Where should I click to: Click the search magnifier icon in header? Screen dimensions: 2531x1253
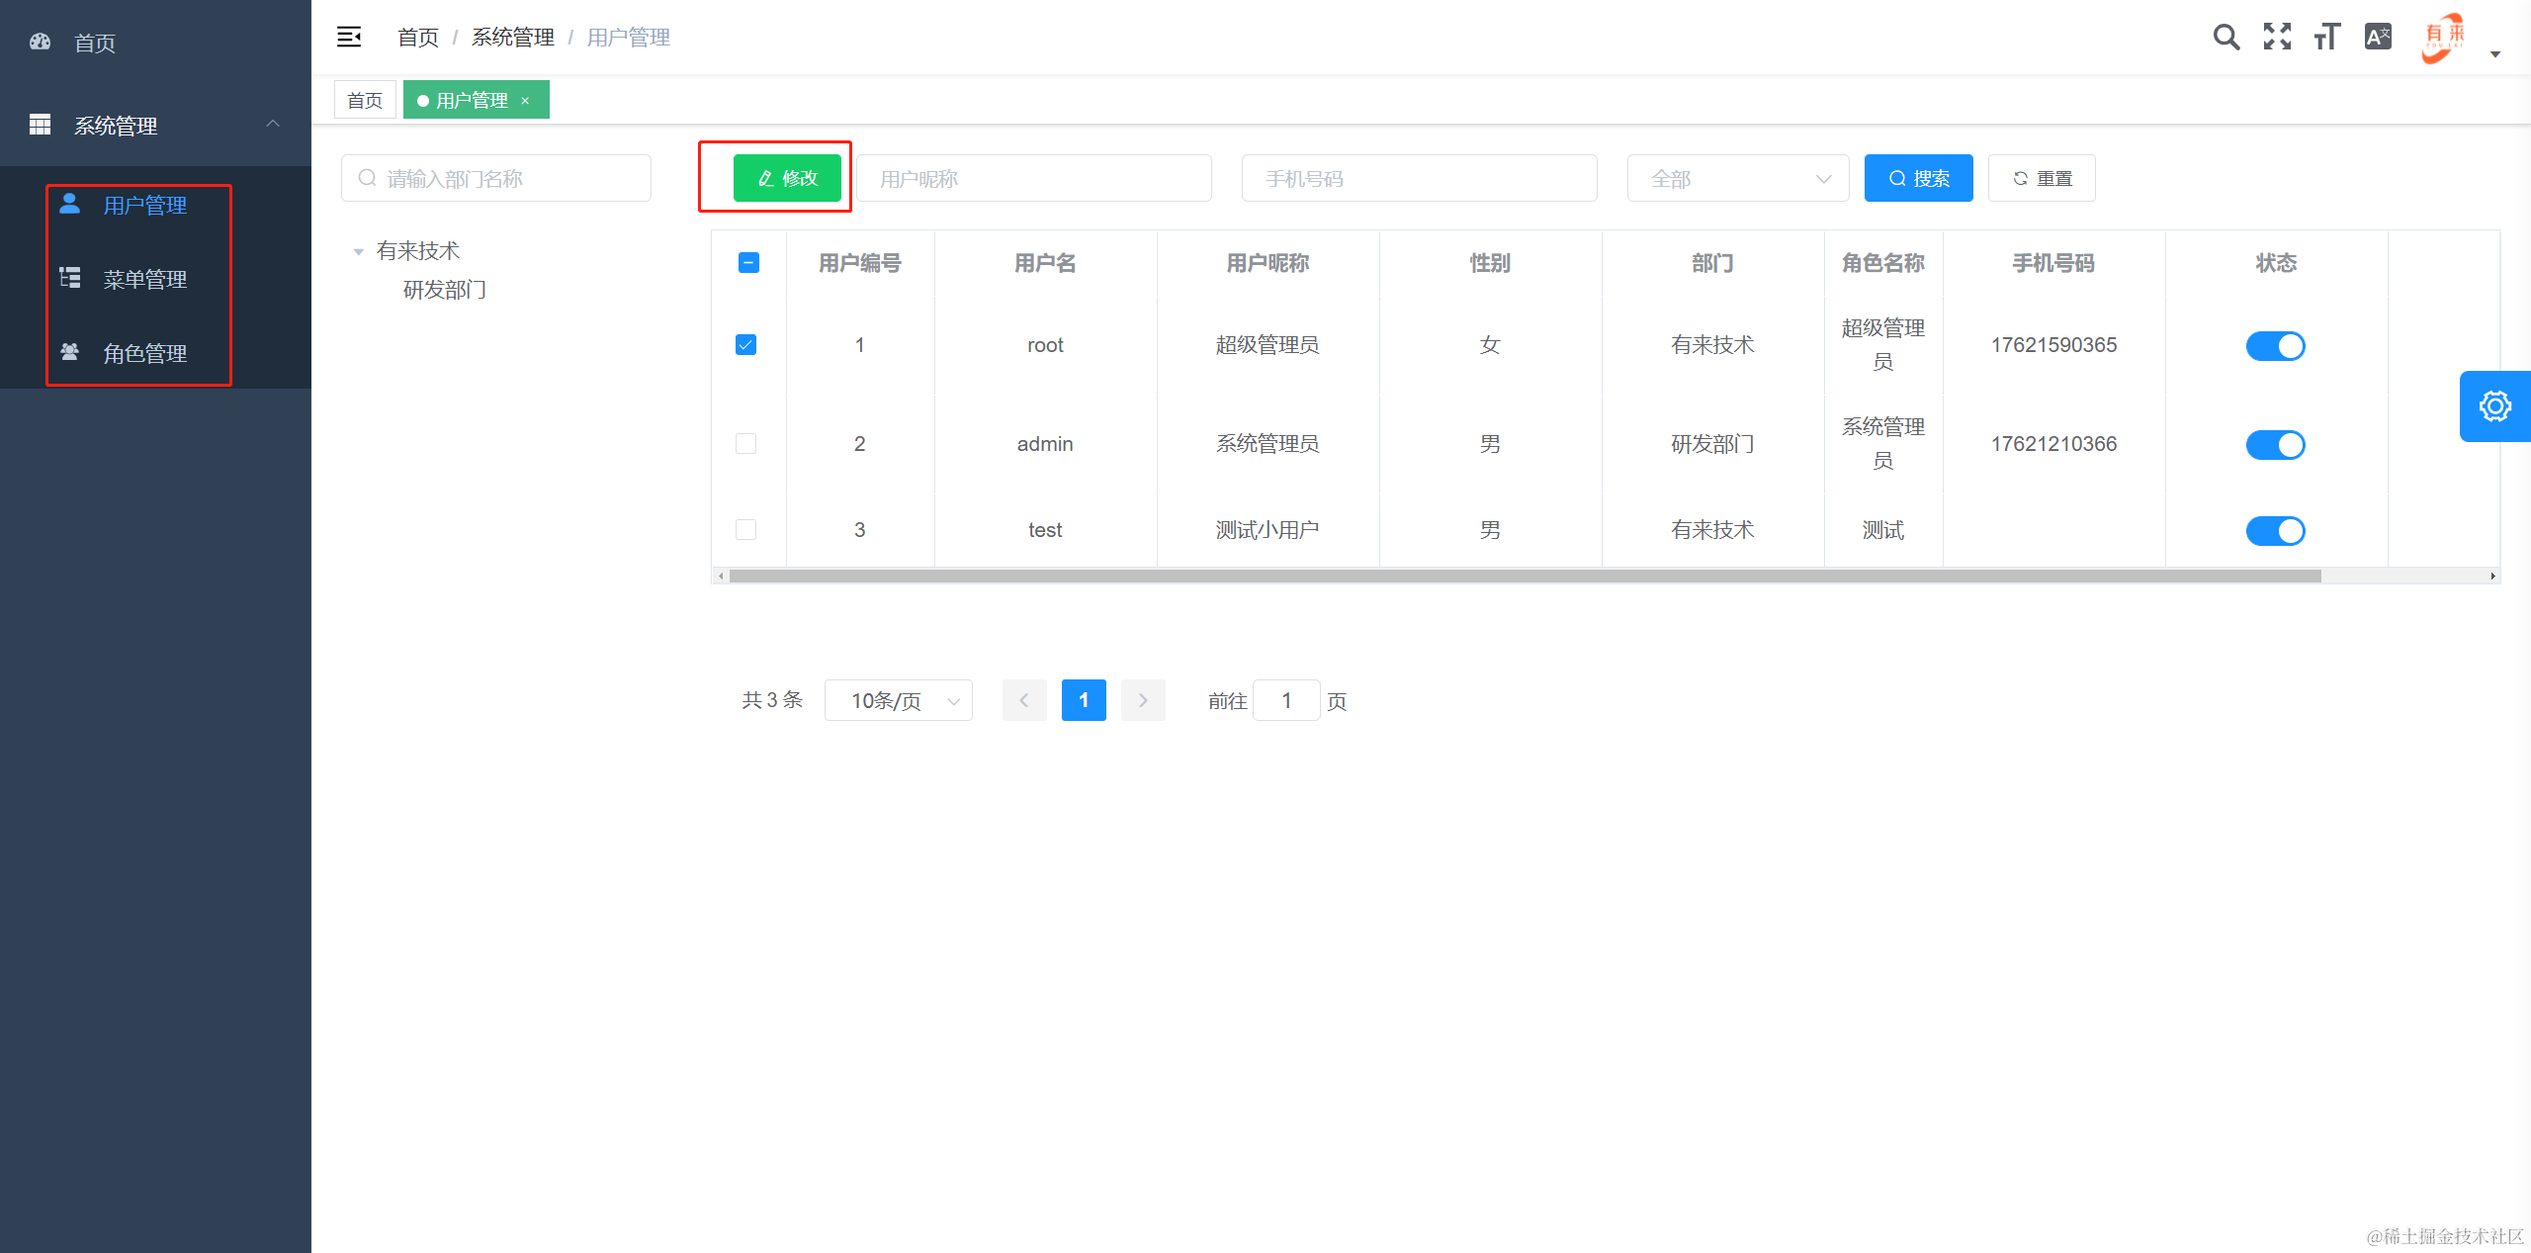(2226, 38)
